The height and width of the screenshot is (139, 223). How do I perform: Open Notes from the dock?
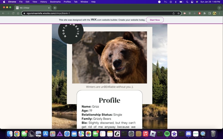tap(110, 133)
